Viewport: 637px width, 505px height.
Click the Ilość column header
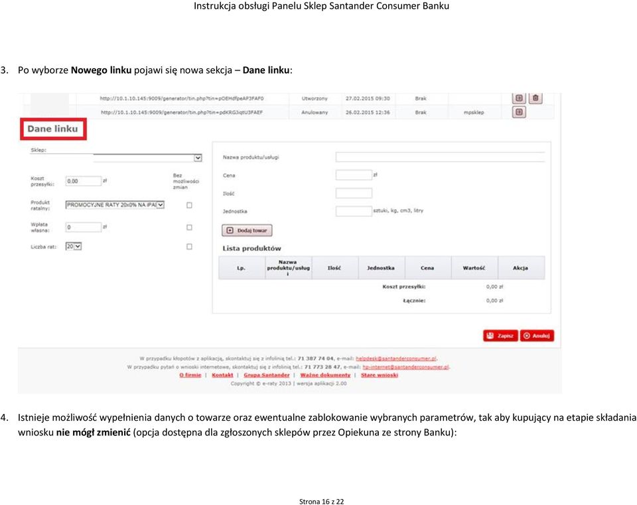(x=334, y=267)
